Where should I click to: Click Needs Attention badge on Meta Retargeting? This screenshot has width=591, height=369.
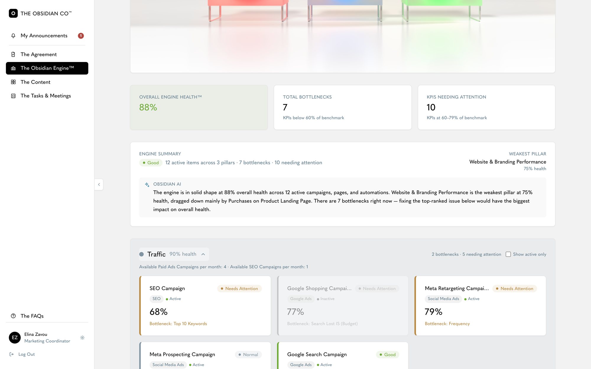[x=515, y=288]
